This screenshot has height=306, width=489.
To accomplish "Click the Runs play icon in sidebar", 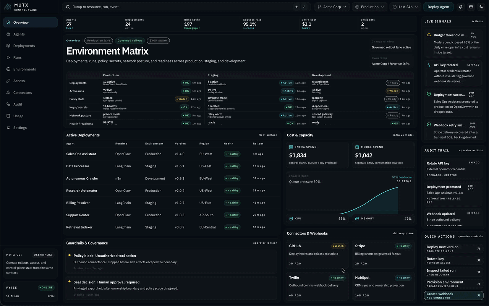I will point(8,57).
